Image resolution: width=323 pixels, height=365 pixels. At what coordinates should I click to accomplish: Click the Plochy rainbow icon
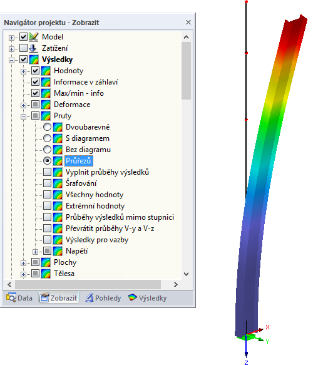[x=46, y=262]
